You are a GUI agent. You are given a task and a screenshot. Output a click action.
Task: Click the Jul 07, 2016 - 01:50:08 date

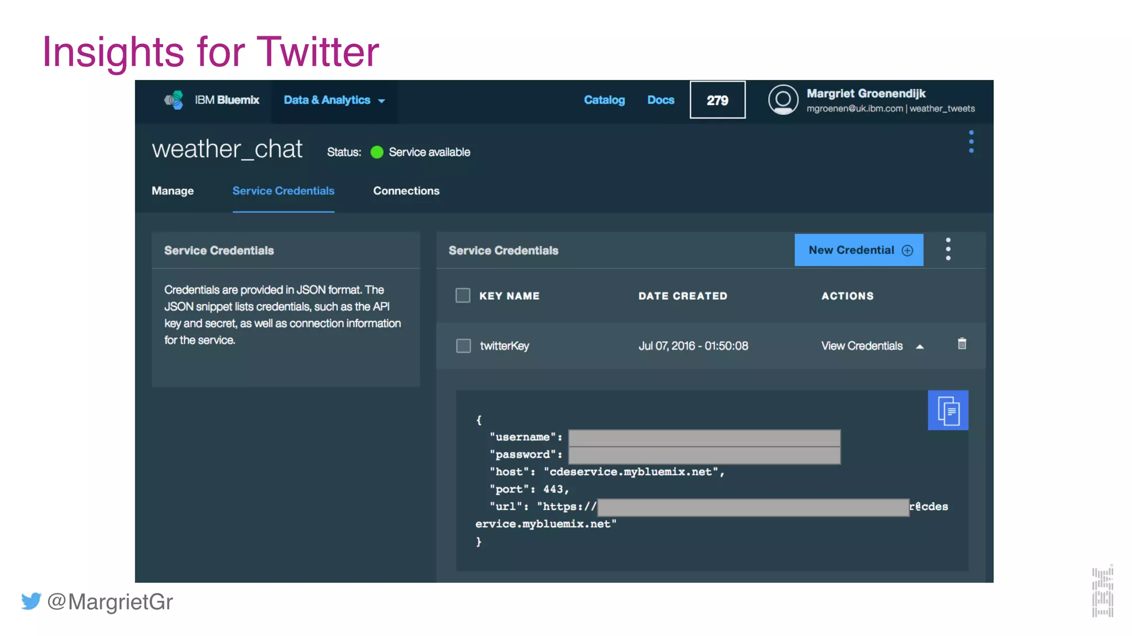[693, 346]
